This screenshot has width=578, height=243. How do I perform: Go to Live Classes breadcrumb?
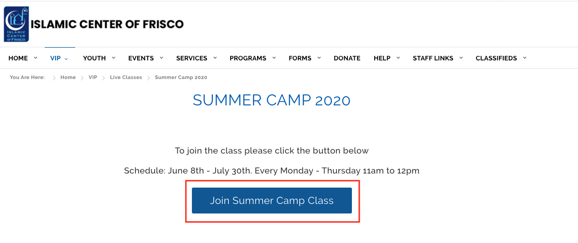126,78
